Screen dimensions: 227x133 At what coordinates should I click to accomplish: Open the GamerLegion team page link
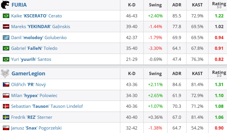28,74
